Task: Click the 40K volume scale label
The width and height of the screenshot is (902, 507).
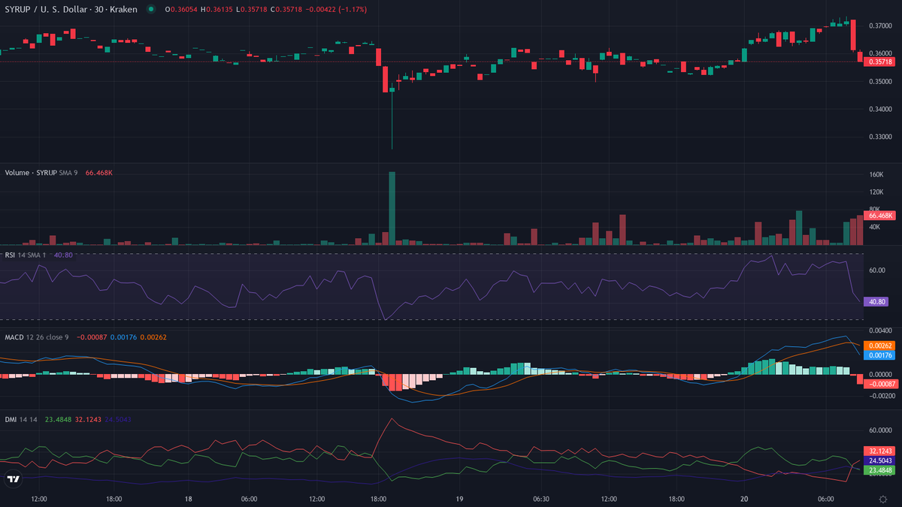Action: click(875, 227)
